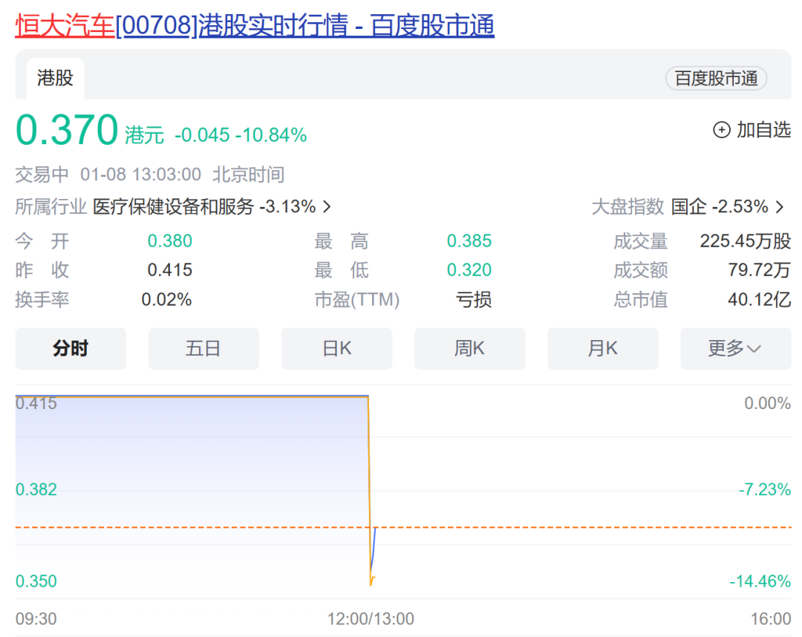Click the 最低 value 0.320
Image resolution: width=802 pixels, height=637 pixels.
coord(469,270)
